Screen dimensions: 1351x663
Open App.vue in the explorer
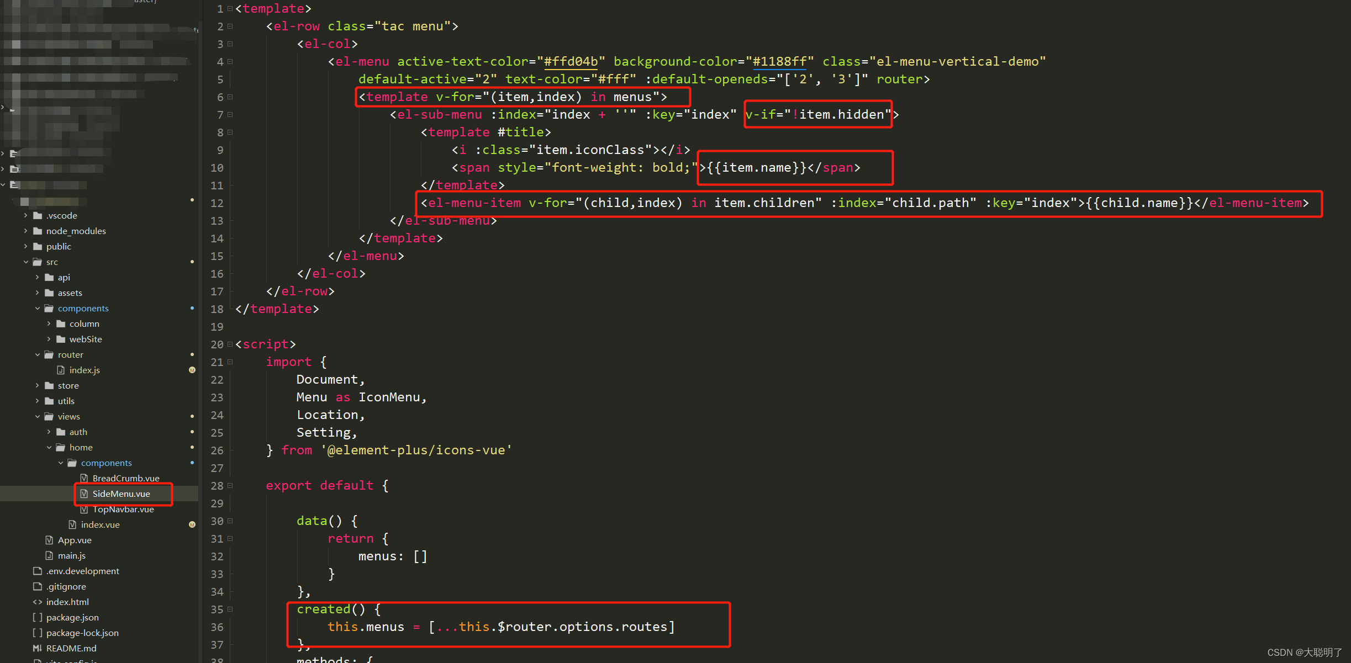coord(75,540)
